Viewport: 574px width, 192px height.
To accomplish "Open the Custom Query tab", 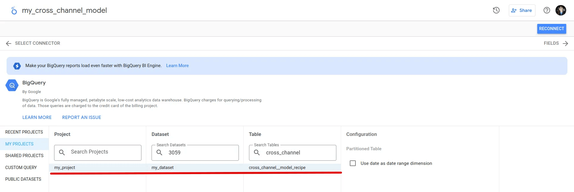I will pos(24,168).
